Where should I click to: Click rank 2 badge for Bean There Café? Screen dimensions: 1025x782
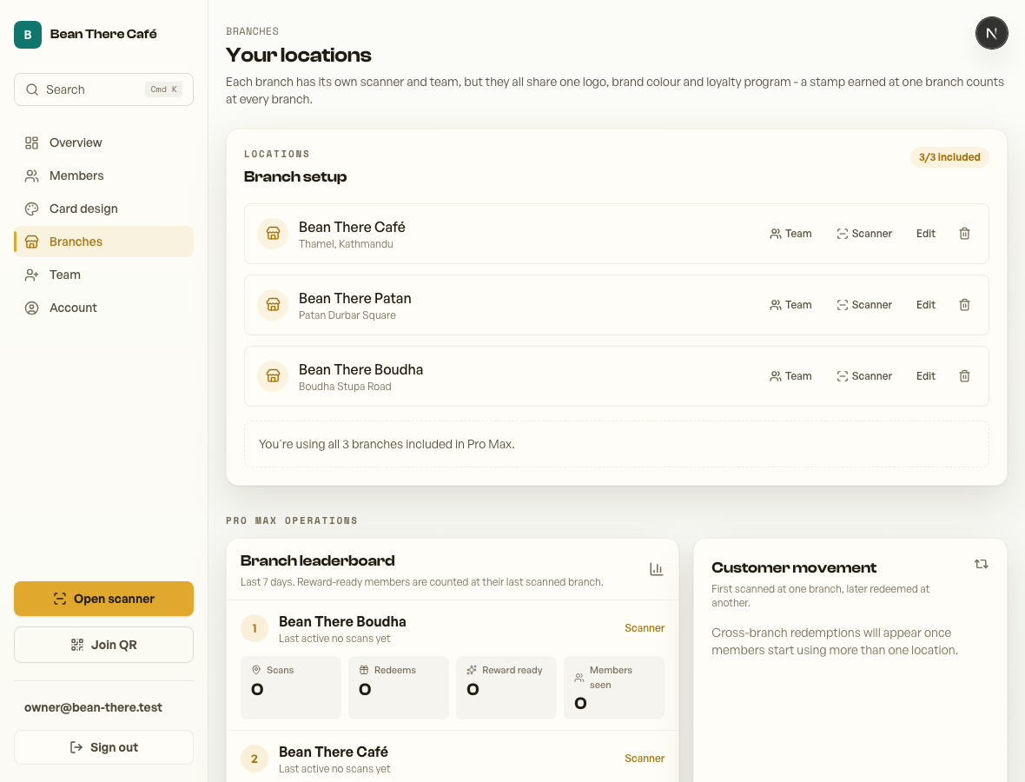(255, 759)
